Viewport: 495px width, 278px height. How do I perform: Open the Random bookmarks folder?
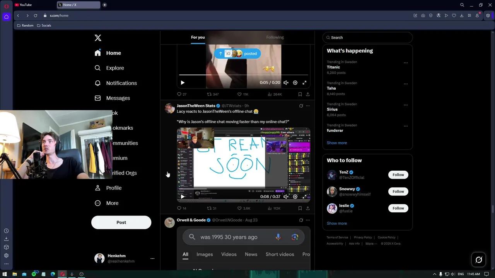[x=25, y=25]
